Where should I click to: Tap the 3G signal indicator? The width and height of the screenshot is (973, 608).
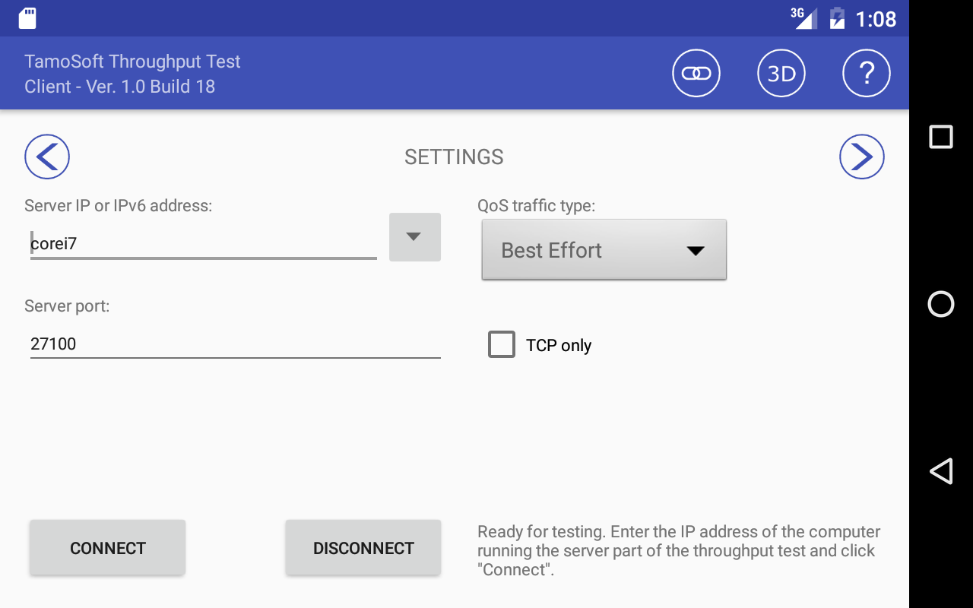(x=803, y=17)
